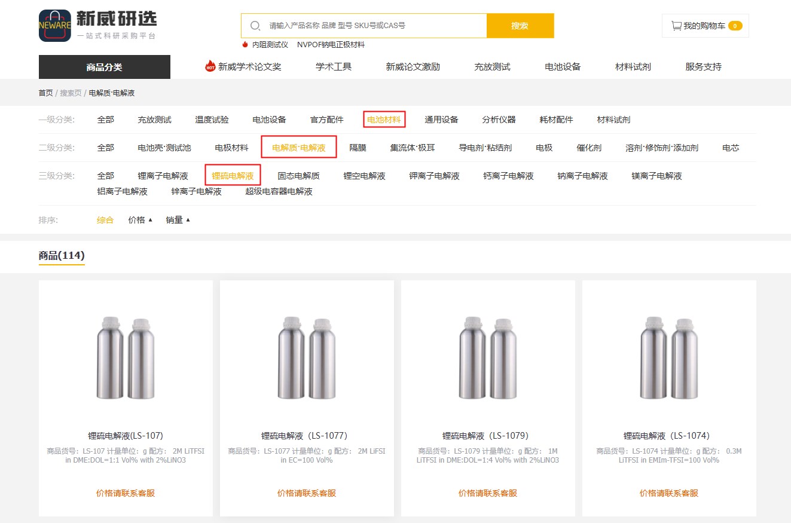Click the 商品(114) results heading

(62, 256)
